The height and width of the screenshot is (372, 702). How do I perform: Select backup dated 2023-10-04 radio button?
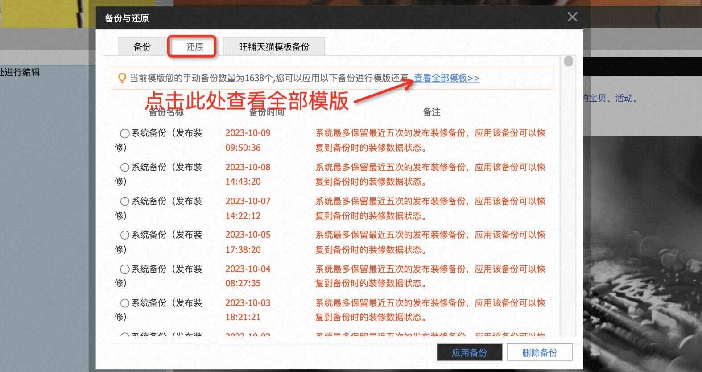pyautogui.click(x=125, y=269)
